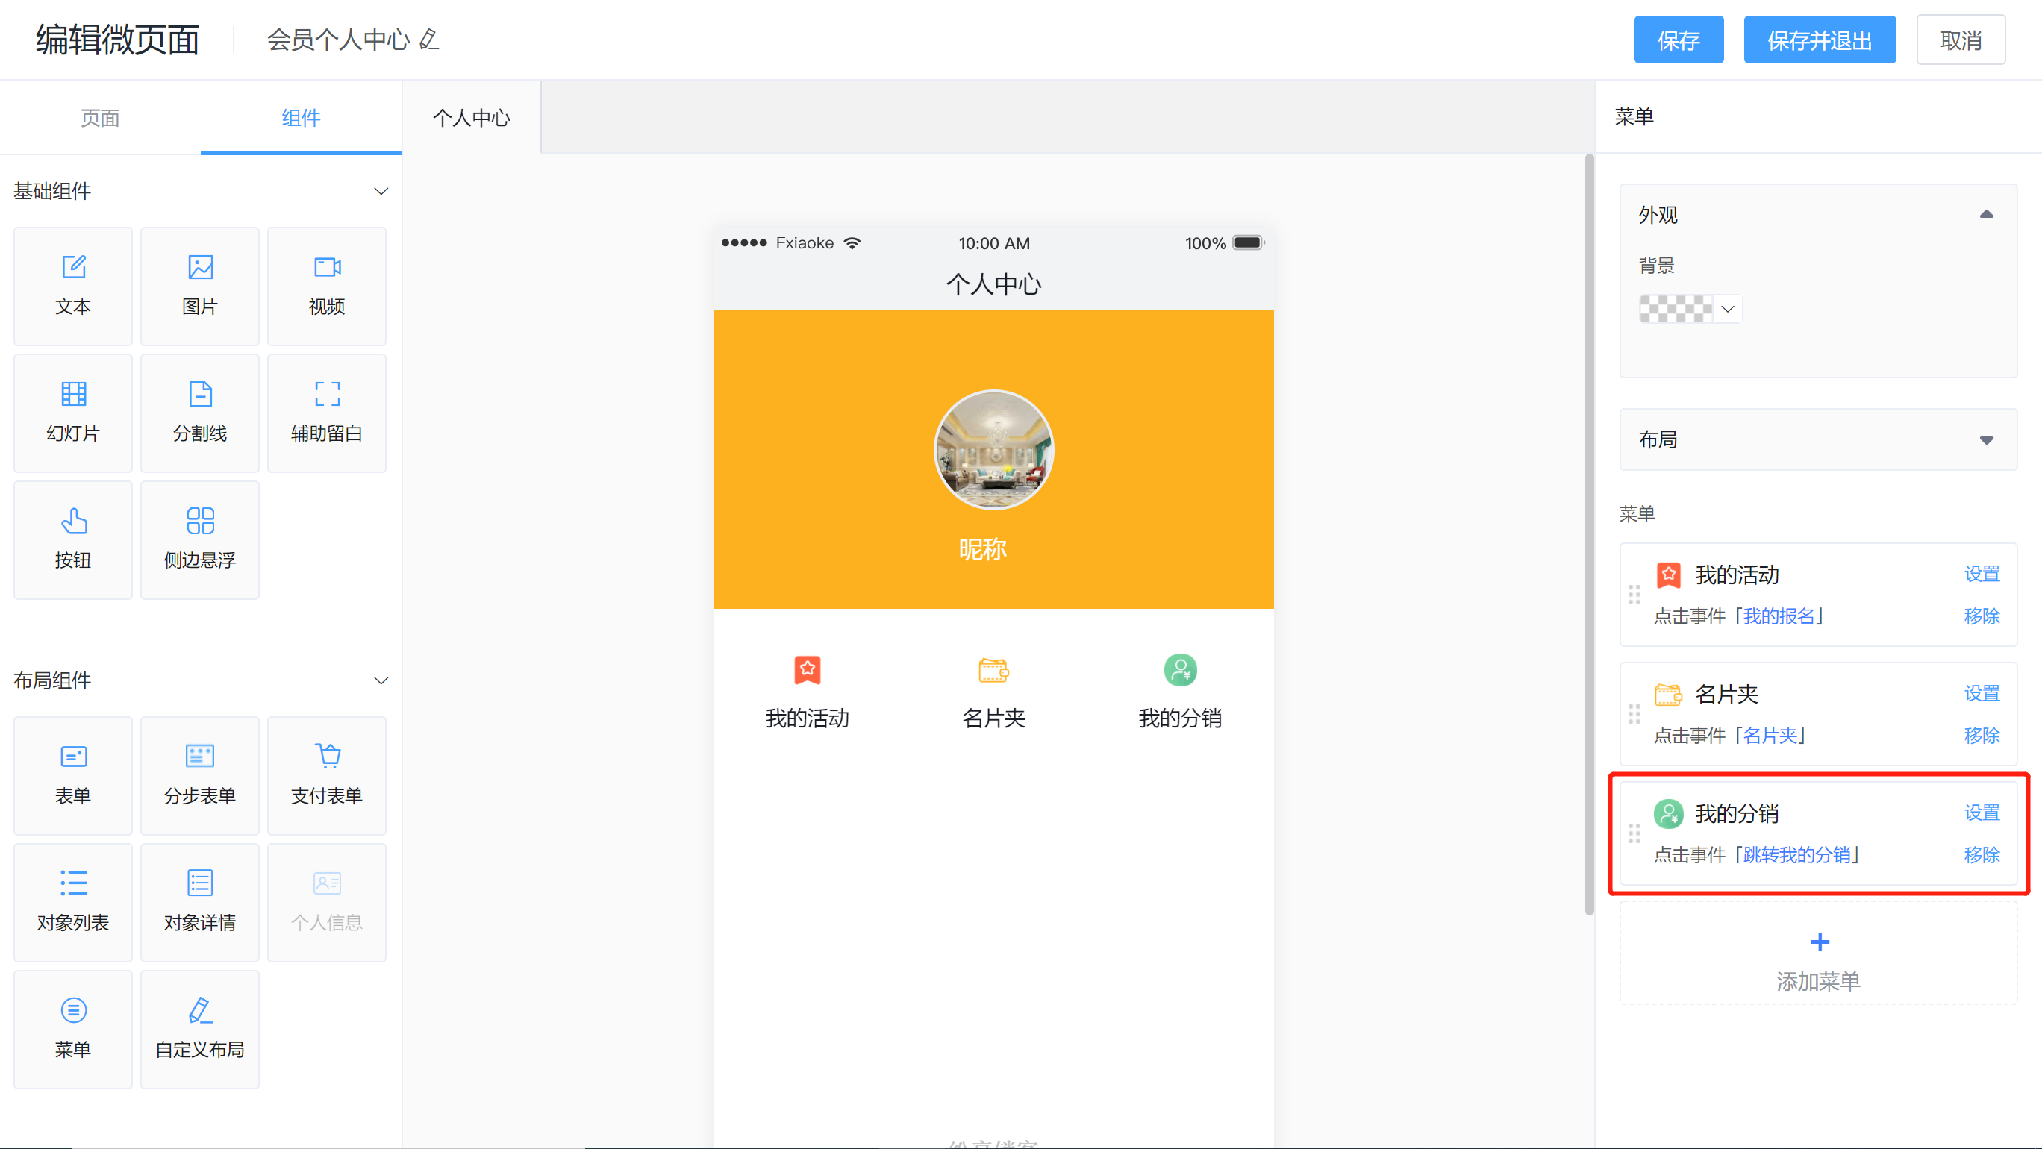Screen dimensions: 2042x1149
Task: Add the 视频 video component
Action: (327, 286)
